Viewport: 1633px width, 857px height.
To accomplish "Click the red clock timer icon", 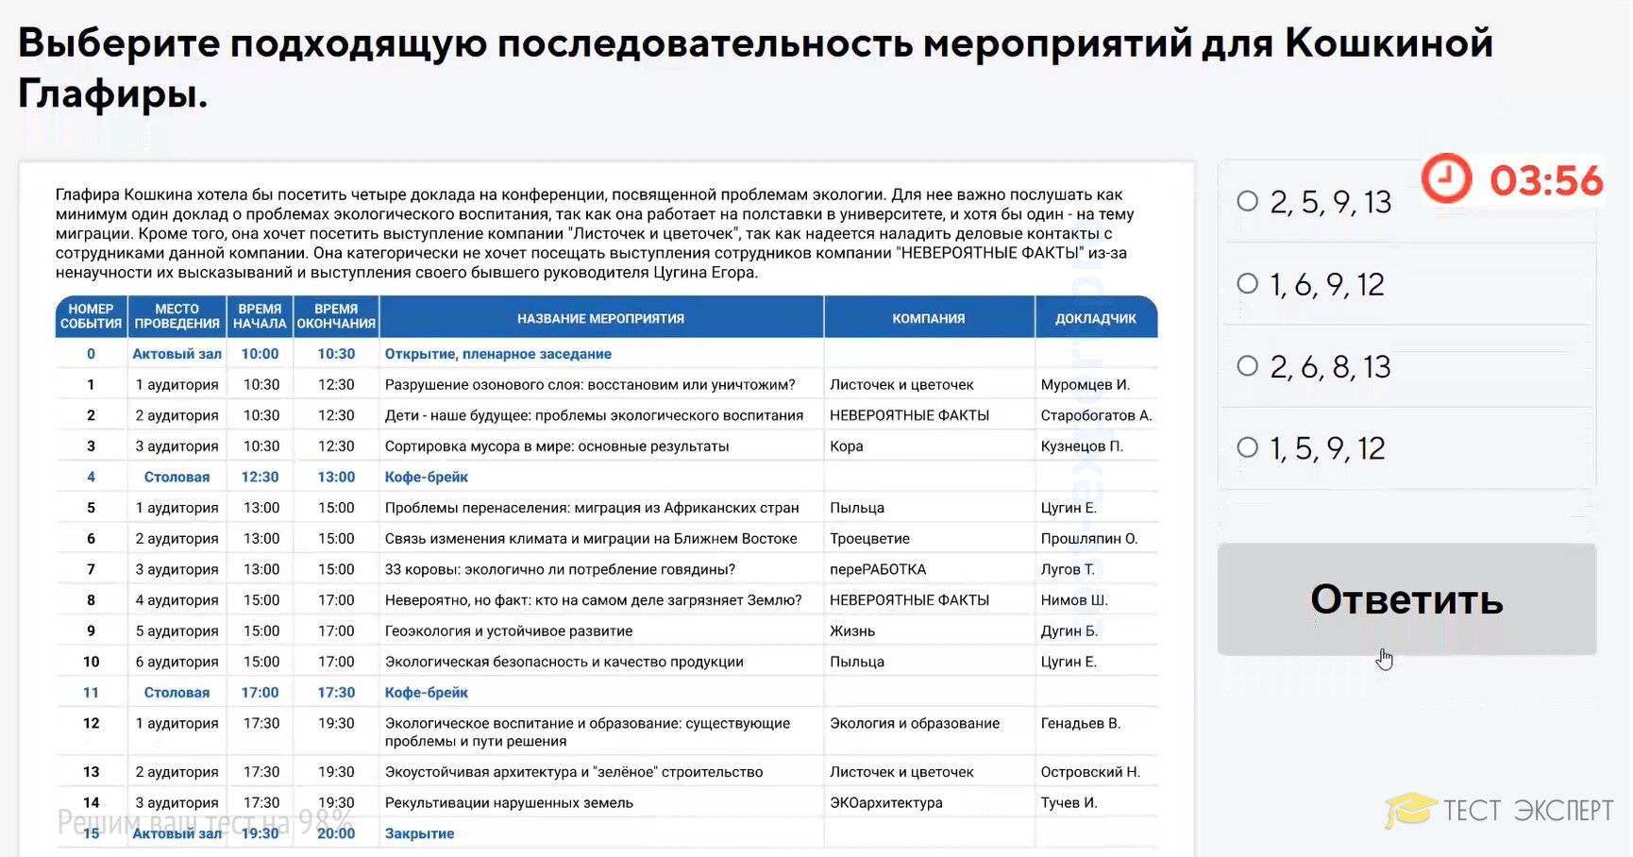I will tap(1446, 178).
